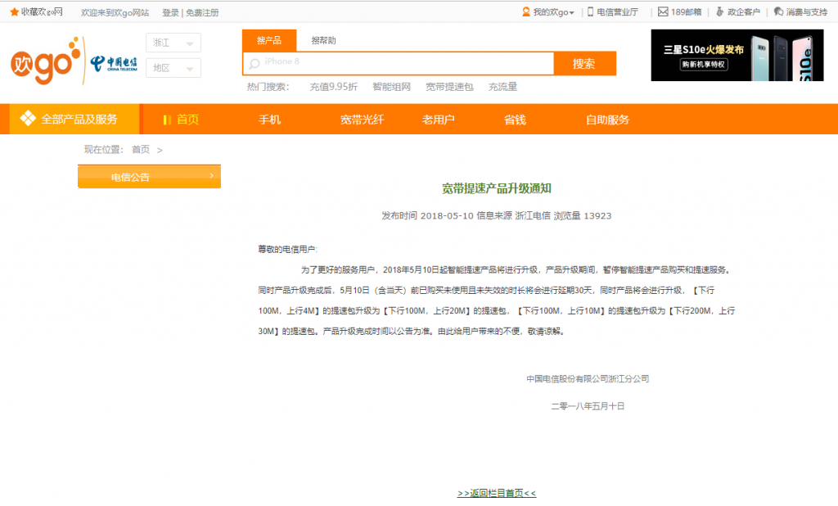This screenshot has height=506, width=838.
Task: Click hot search 充值9.95折
Action: (x=334, y=87)
